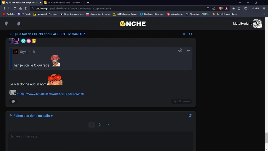Open the browser wallet icon
Image resolution: width=268 pixels, height=151 pixels.
click(x=245, y=8)
